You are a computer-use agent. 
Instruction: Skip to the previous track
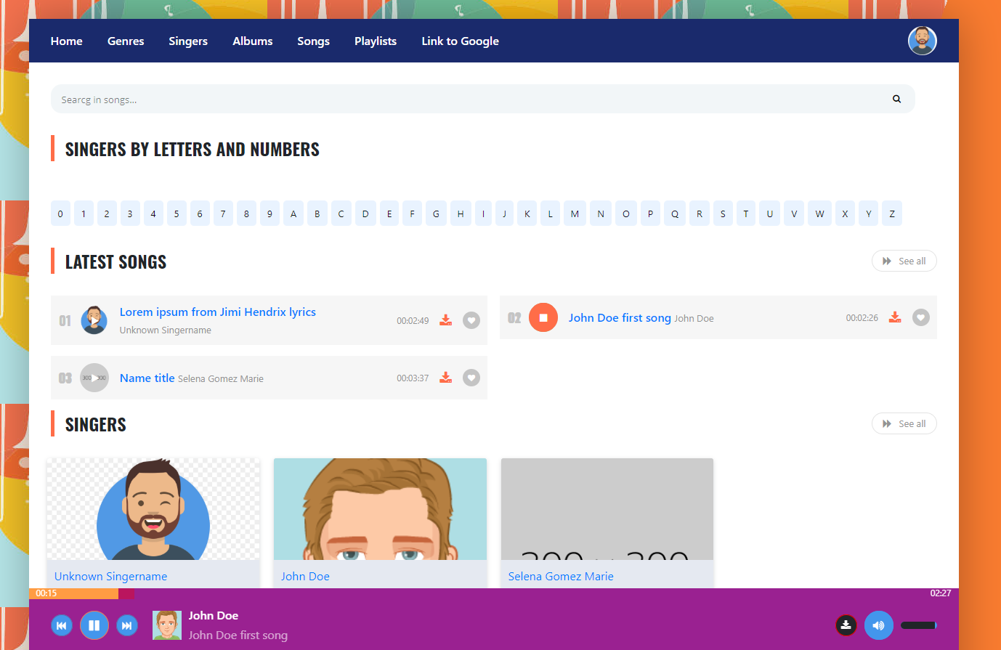click(61, 625)
